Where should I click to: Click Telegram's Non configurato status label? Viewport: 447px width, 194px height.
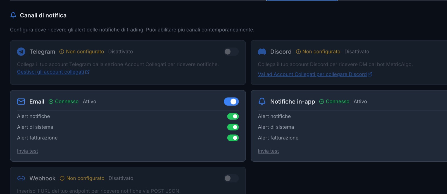click(x=85, y=52)
